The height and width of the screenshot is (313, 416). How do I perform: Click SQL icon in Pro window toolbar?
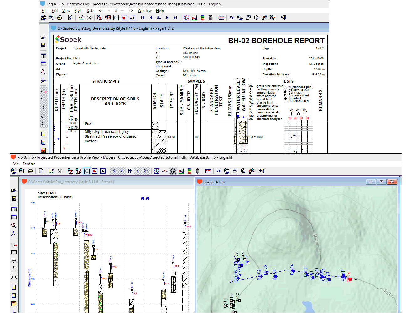[x=219, y=171]
